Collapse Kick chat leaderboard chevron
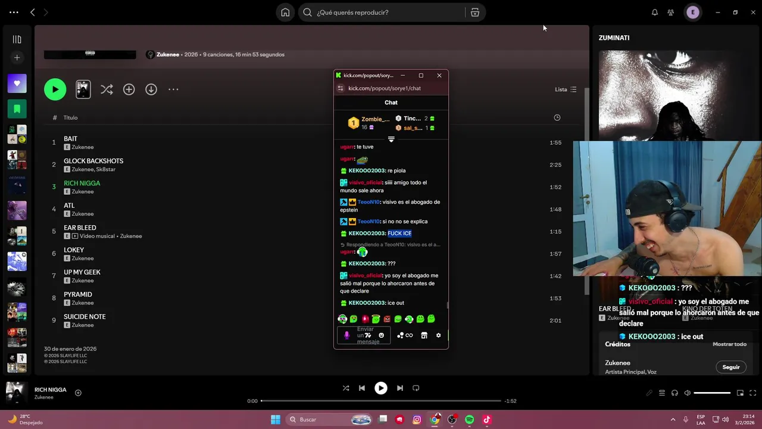 [391, 139]
